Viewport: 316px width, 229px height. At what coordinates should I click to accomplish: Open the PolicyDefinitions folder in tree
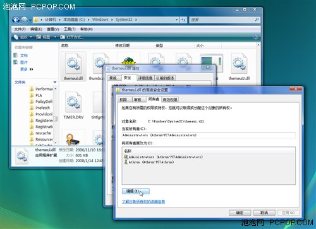[x=44, y=102]
